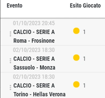
Task: Select the Sassuolo - Monza match name
Action: coord(34,67)
